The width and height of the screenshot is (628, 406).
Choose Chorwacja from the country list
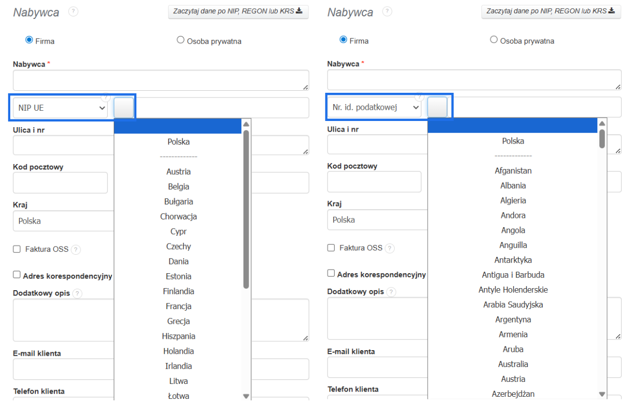pyautogui.click(x=178, y=216)
